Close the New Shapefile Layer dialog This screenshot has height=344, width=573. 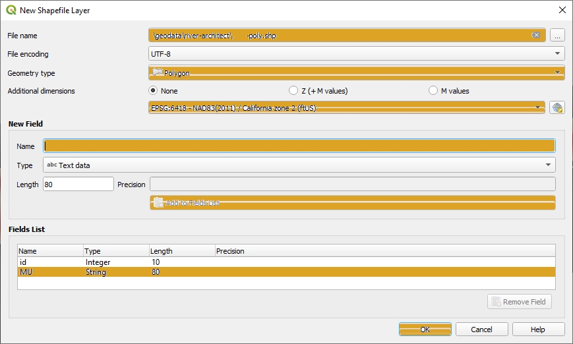[x=562, y=10]
